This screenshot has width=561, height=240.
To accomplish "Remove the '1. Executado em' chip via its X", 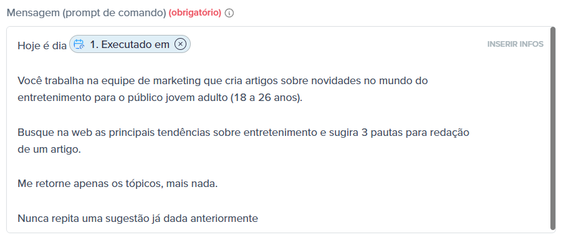I will click(x=181, y=44).
